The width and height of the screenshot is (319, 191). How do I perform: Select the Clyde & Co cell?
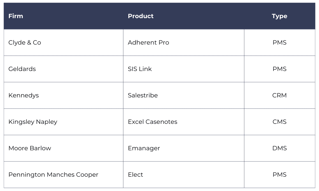(x=63, y=42)
